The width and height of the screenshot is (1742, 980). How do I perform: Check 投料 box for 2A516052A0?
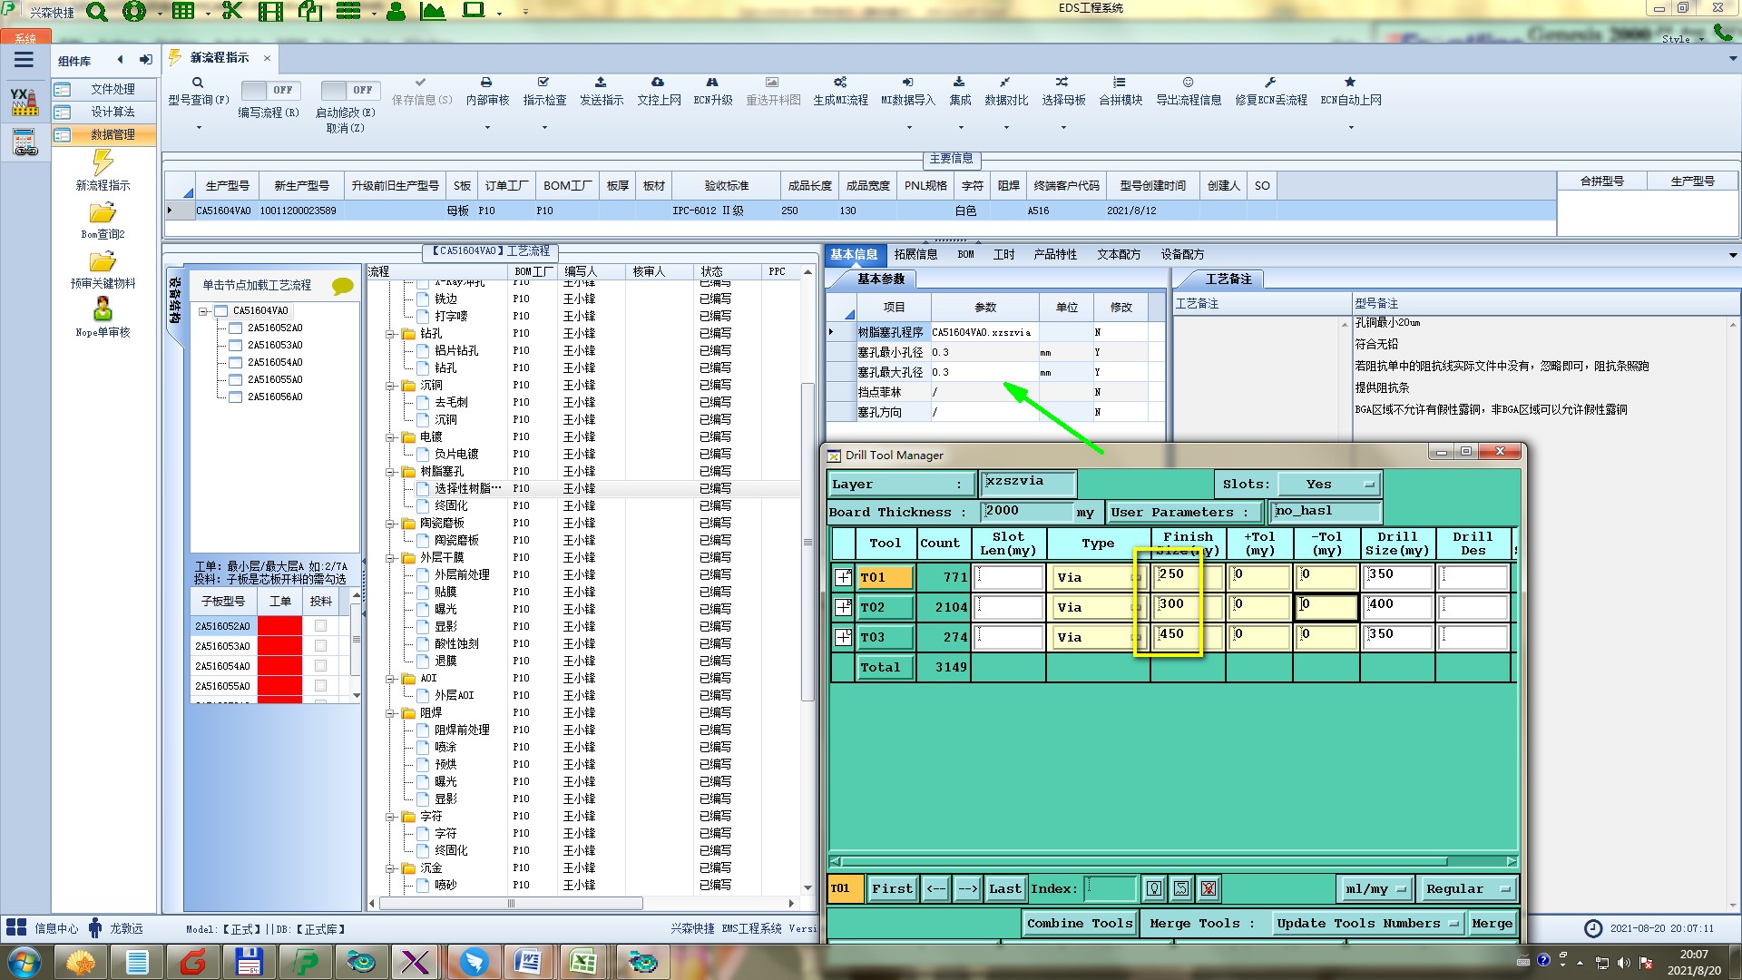click(x=320, y=626)
